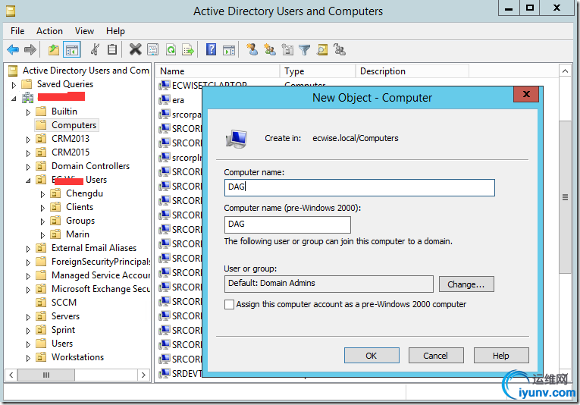Viewport: 580px width, 405px height.
Task: Expand the Clients organizational unit
Action: pos(42,209)
